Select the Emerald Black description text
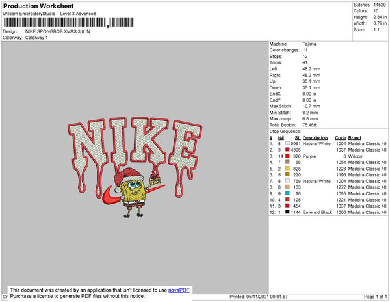The height and width of the screenshot is (302, 390). point(317,212)
